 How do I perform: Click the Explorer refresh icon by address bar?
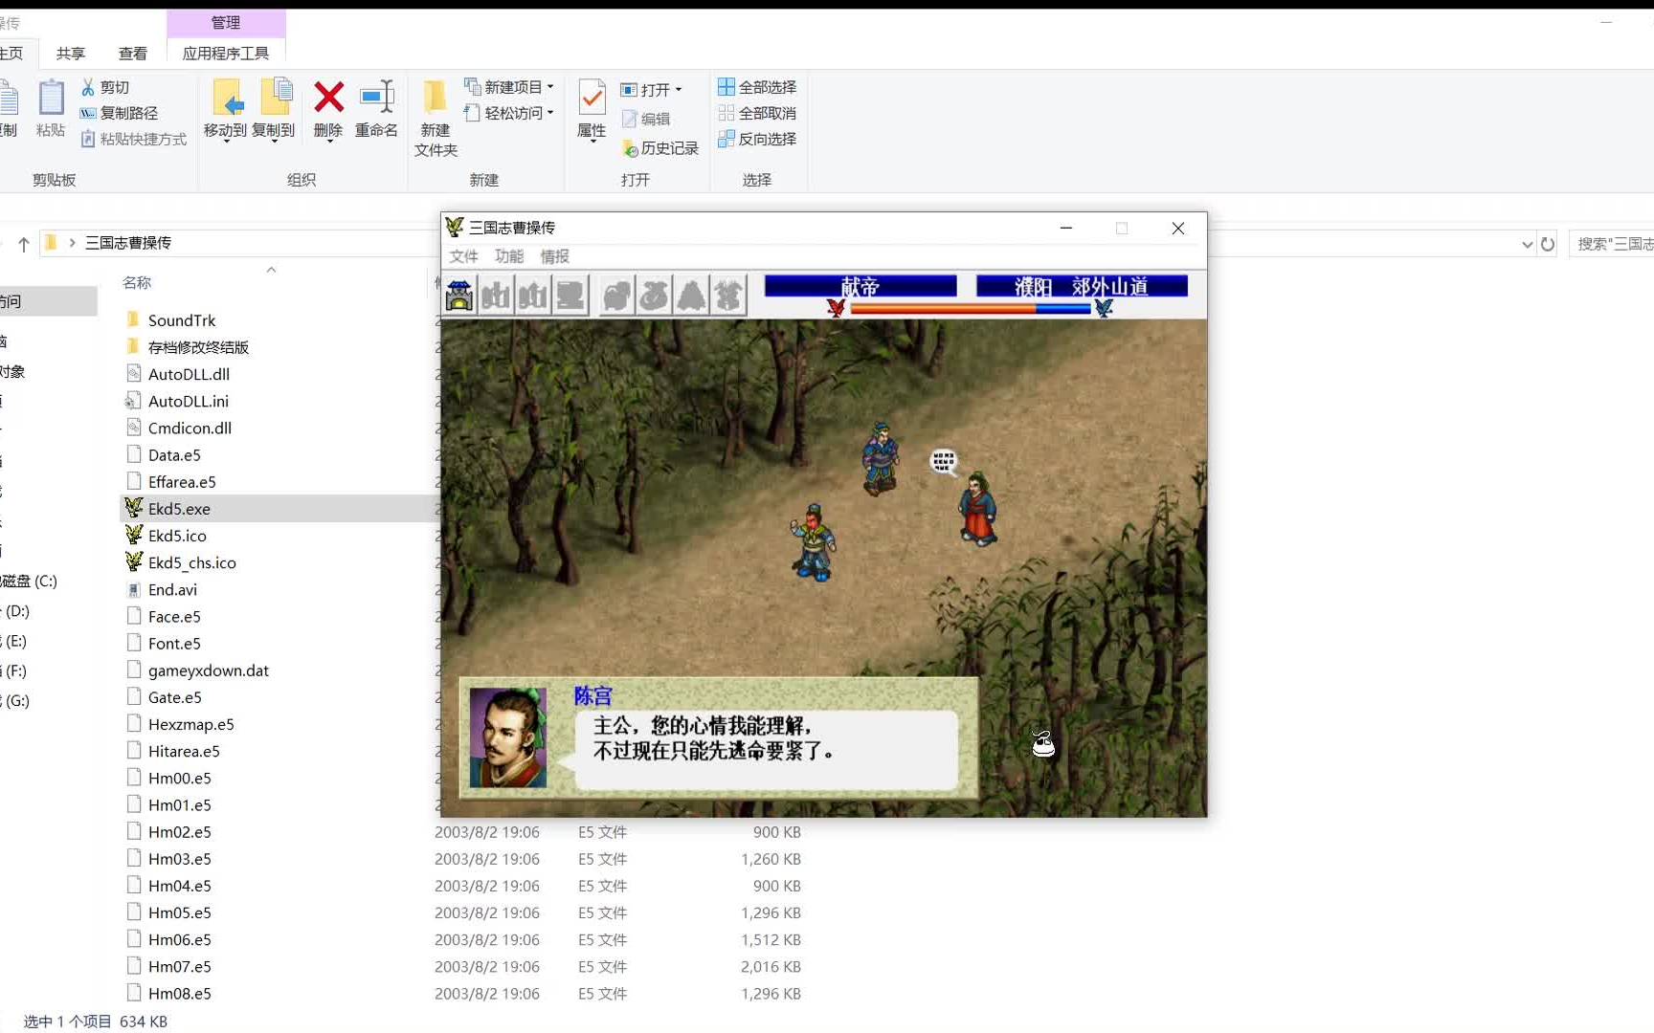coord(1547,244)
